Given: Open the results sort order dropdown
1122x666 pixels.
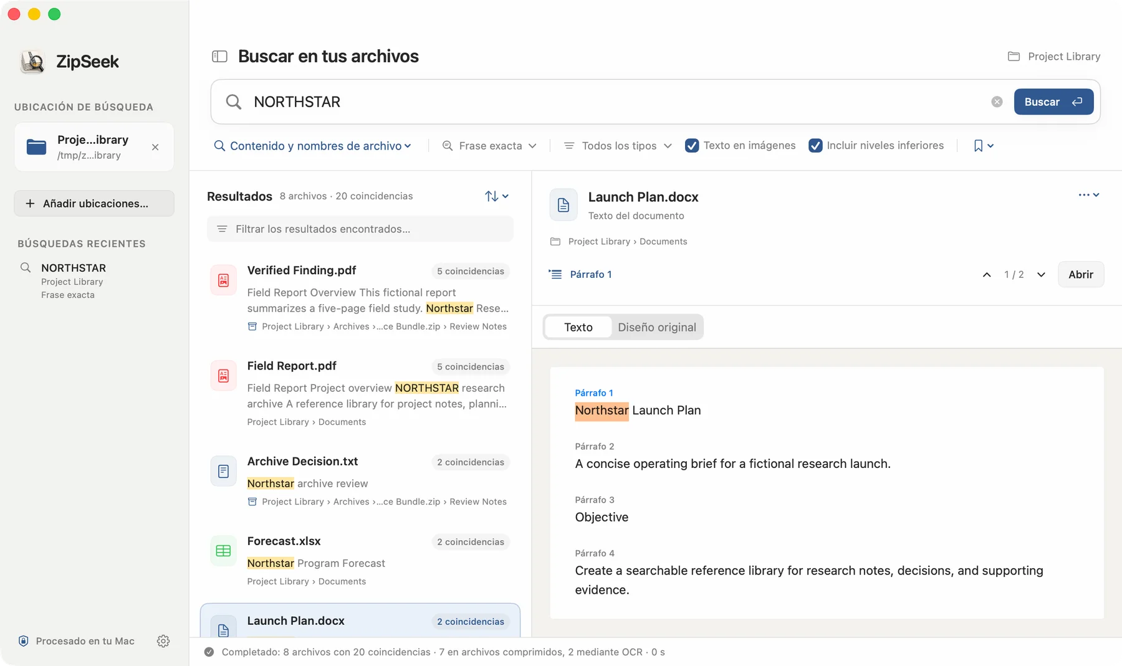Looking at the screenshot, I should coord(497,196).
